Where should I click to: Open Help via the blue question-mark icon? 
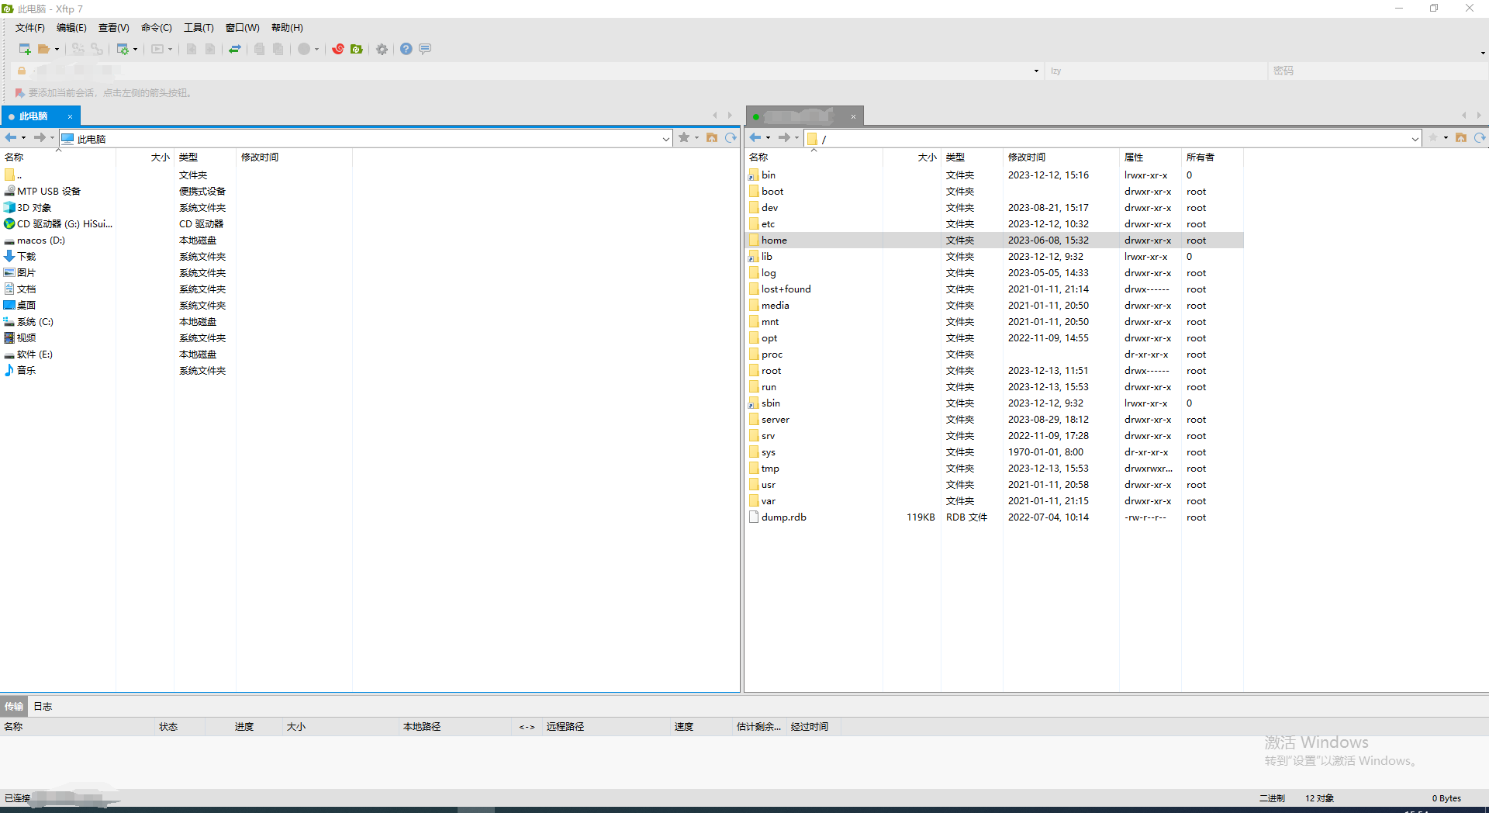[406, 49]
